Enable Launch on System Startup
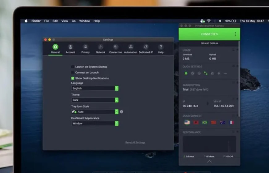The image size is (269, 173). [x=73, y=67]
